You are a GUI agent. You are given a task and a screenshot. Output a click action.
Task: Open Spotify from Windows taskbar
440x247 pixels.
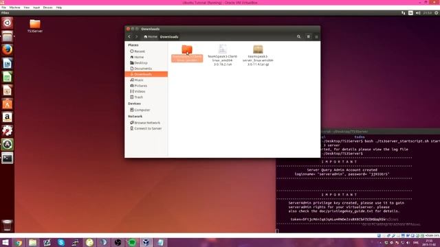pyautogui.click(x=132, y=242)
